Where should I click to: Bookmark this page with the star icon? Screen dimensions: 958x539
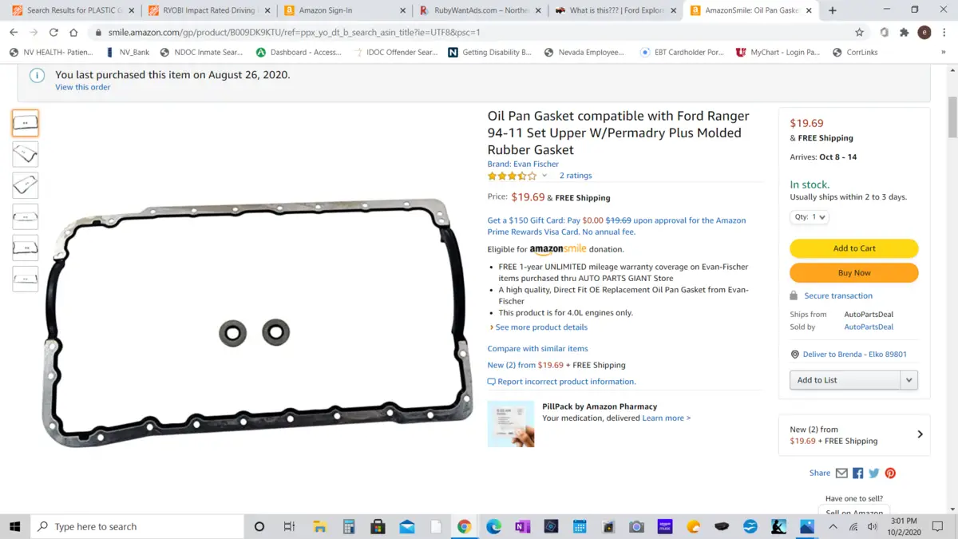click(859, 33)
